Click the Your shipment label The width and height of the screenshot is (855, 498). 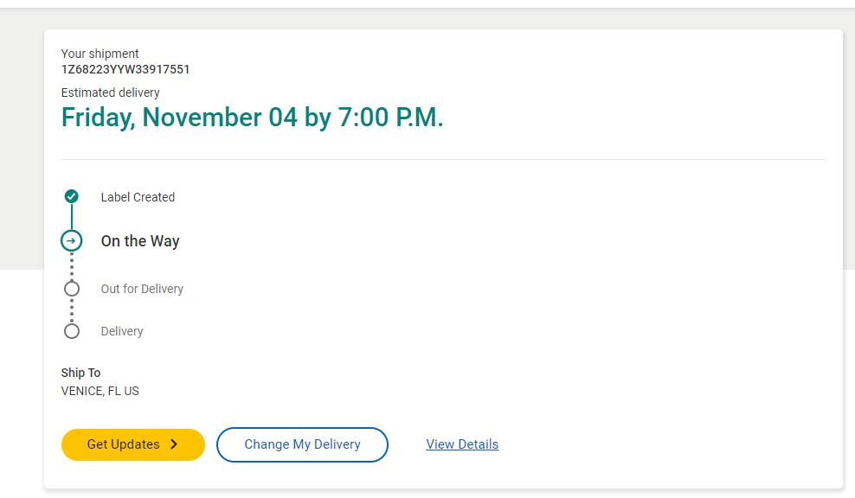pos(100,54)
